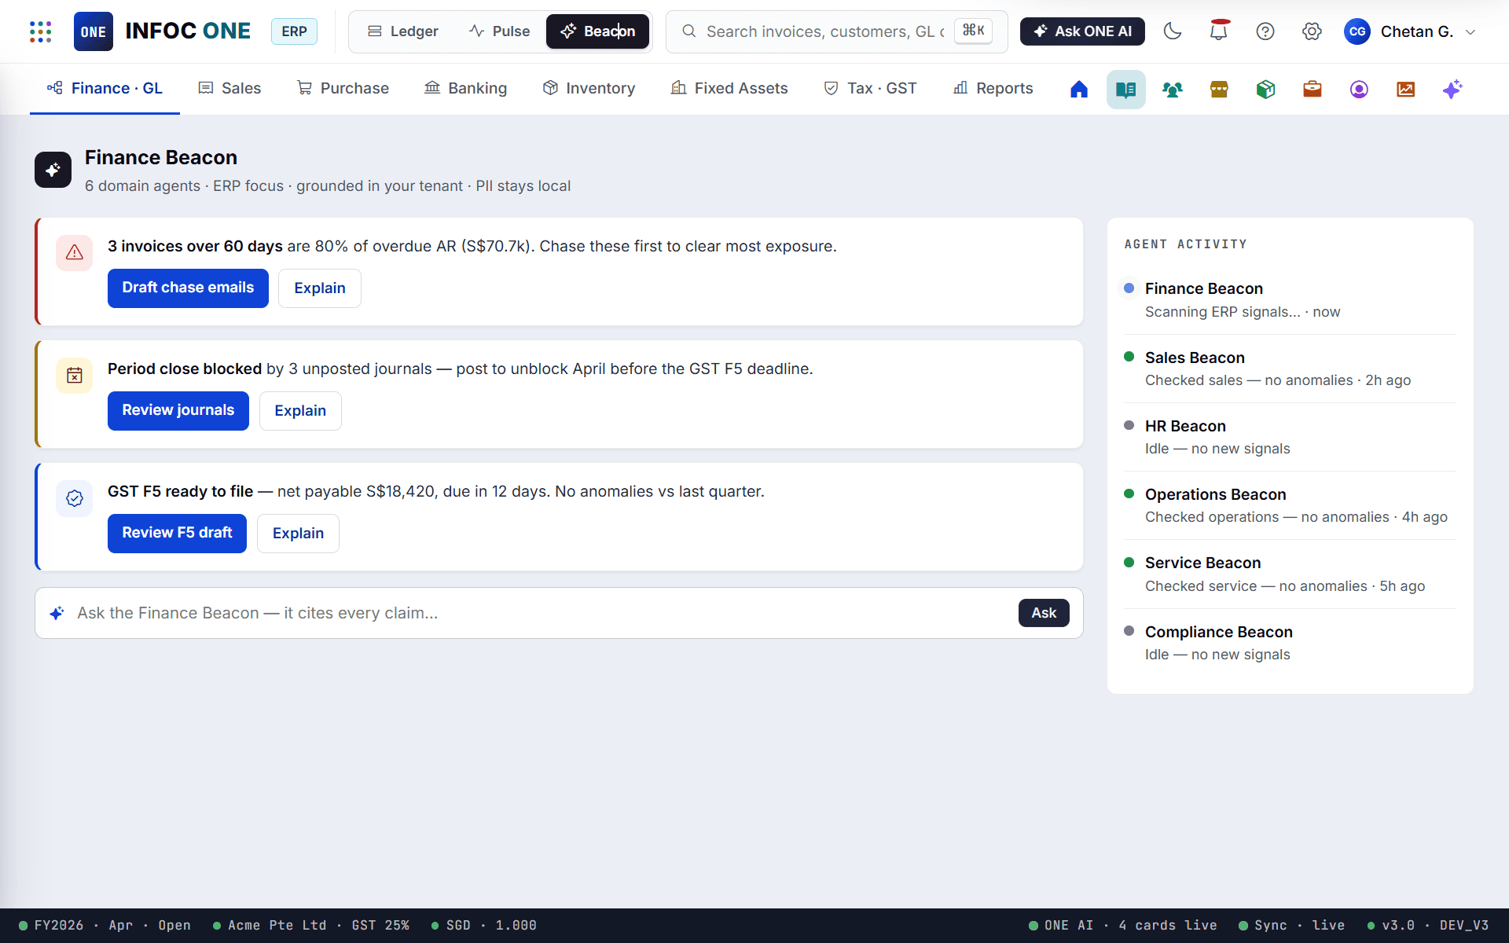
Task: Open the Tax · GST module tab
Action: tap(870, 89)
